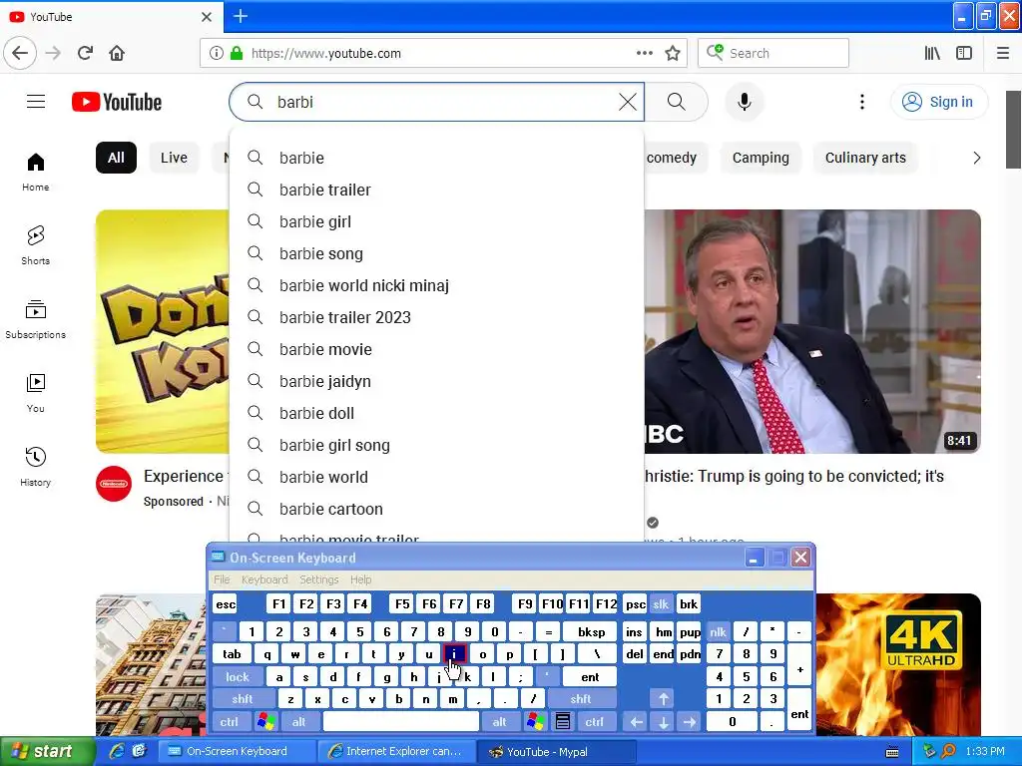Open YouTube guide hamburger menu
The image size is (1022, 766).
(36, 102)
